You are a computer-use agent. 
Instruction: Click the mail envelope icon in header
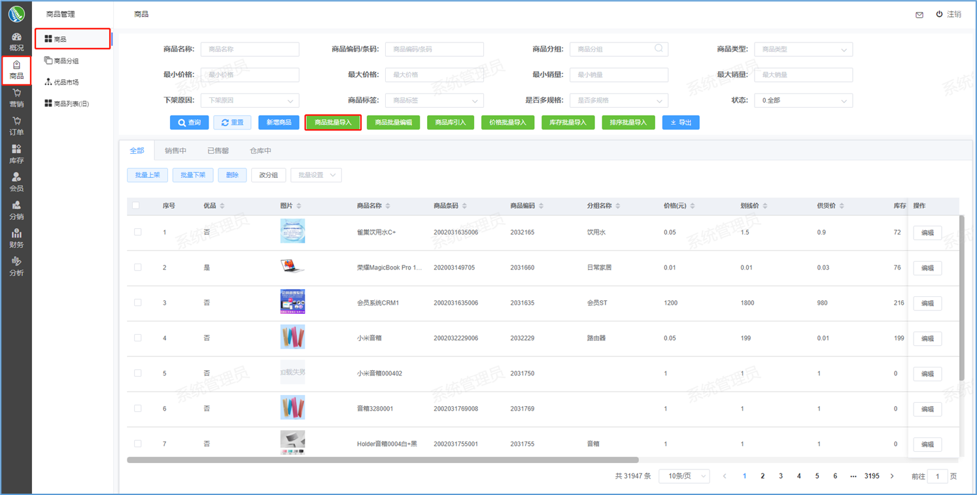[x=919, y=14]
